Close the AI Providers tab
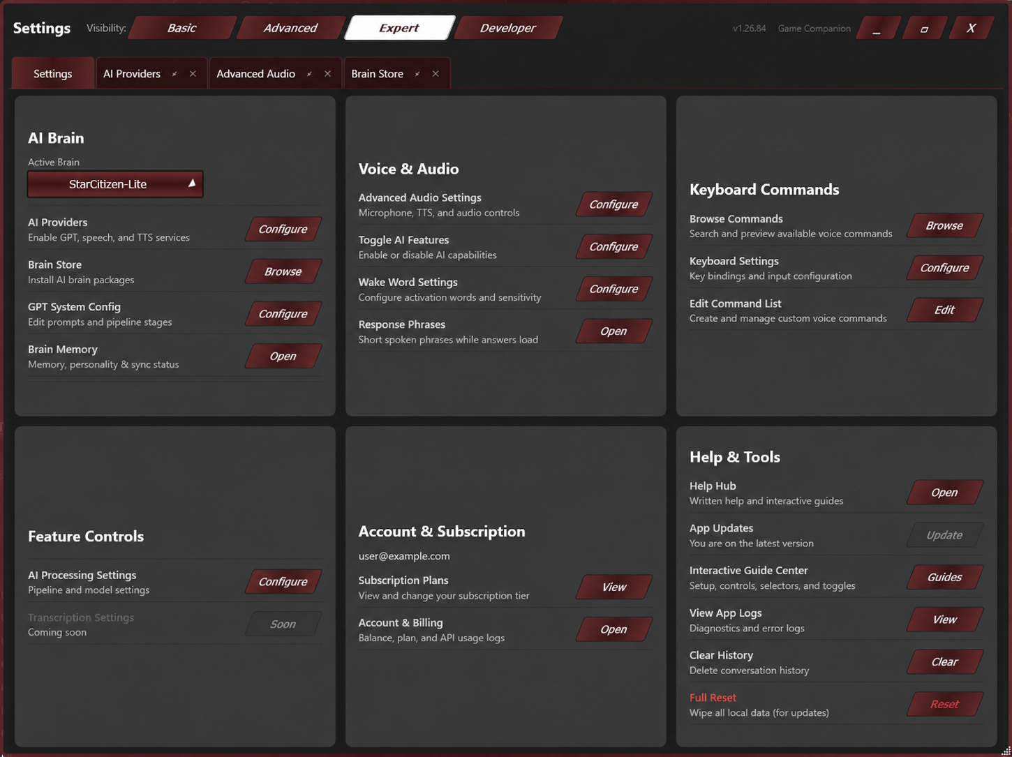 (x=193, y=74)
